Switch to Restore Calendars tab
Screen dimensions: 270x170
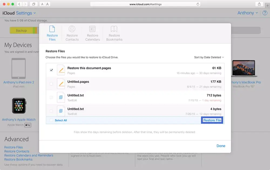click(92, 33)
